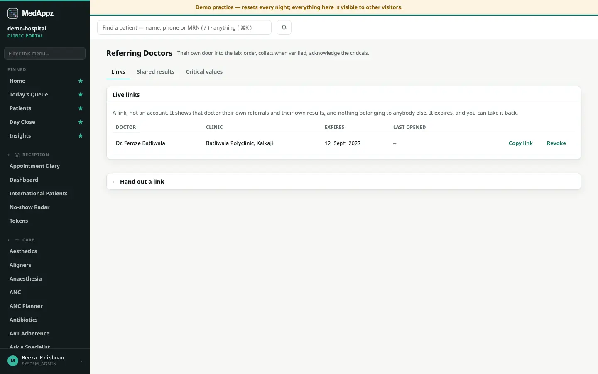Click the EXPIRES column header

coord(334,127)
